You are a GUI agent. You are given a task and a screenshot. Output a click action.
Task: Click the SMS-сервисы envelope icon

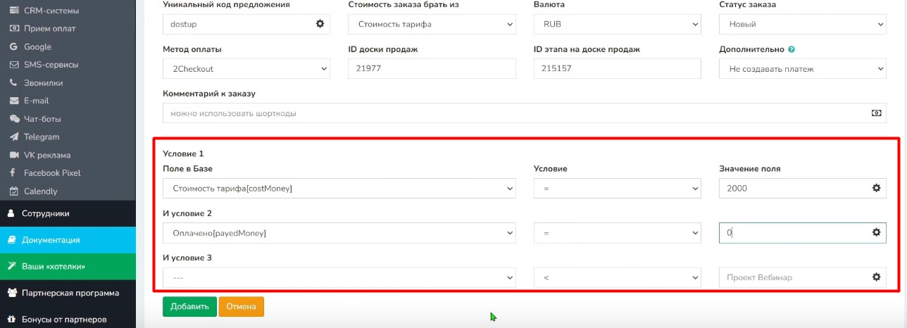click(x=14, y=65)
